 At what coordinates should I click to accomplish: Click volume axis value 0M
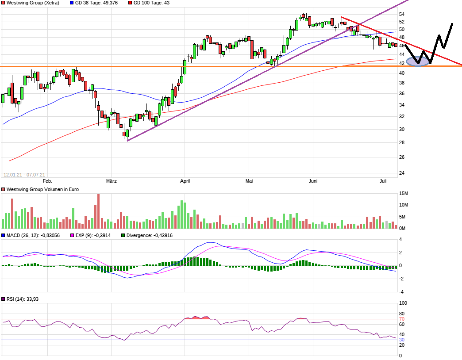pyautogui.click(x=402, y=228)
